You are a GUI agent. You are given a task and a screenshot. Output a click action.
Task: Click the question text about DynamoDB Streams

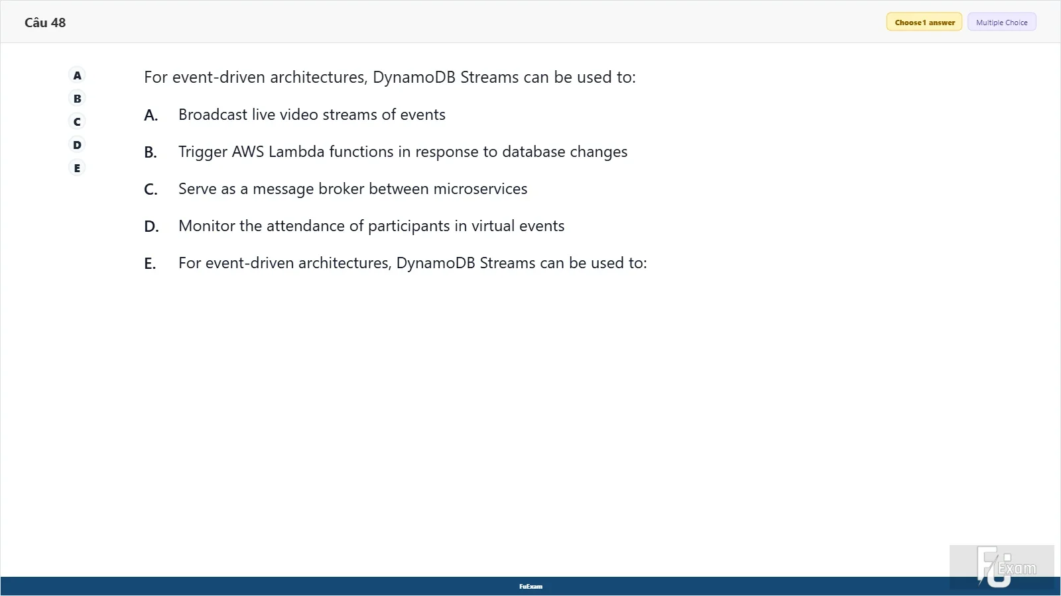[x=389, y=77]
